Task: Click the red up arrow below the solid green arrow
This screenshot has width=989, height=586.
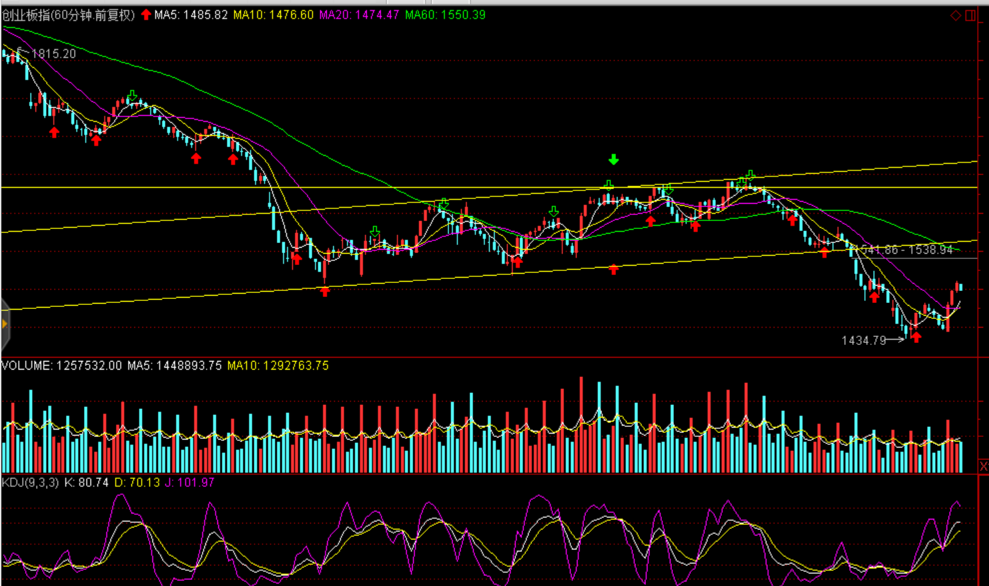Action: [x=613, y=269]
